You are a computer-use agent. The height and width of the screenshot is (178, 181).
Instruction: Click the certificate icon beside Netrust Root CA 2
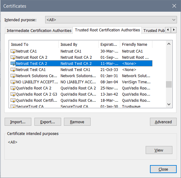coord(13,57)
